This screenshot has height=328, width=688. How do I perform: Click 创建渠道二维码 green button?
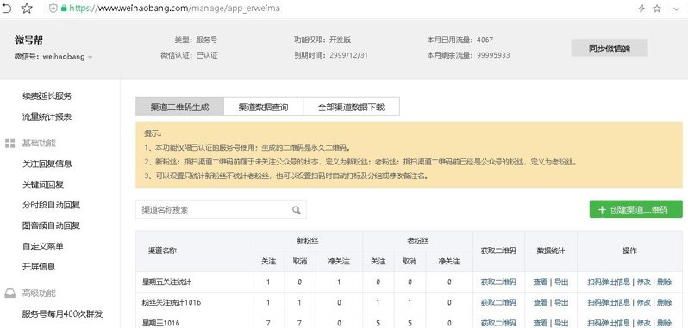635,209
